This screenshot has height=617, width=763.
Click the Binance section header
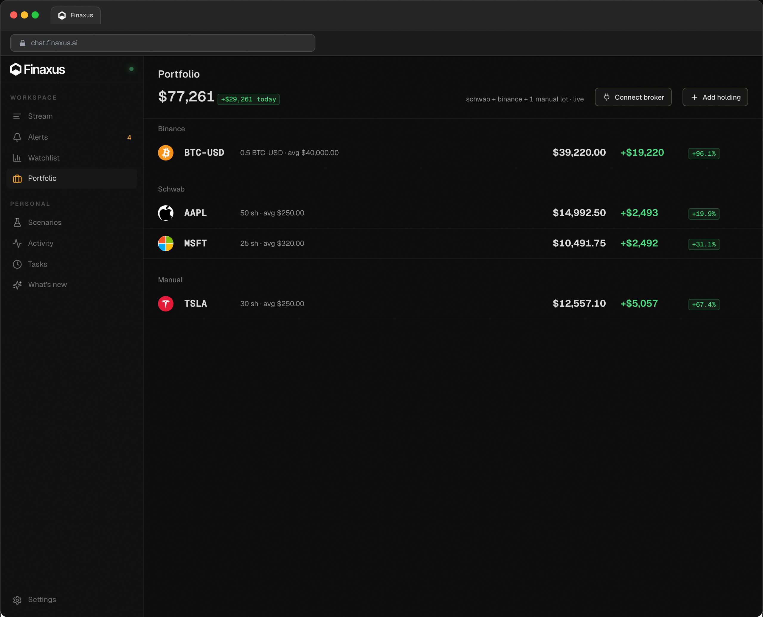pos(171,129)
